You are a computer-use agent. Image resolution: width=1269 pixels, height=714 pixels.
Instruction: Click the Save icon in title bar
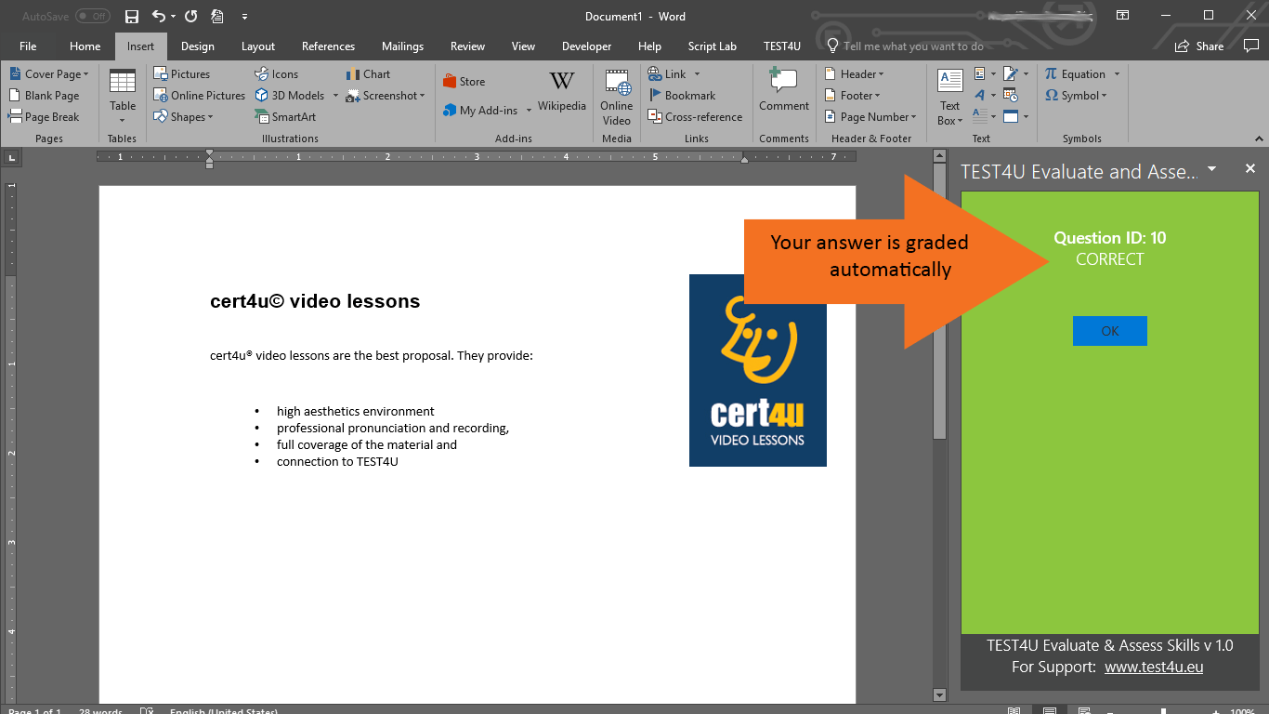coord(131,17)
